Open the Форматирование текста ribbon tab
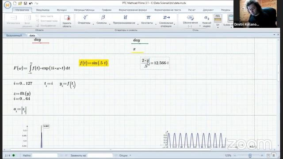The image size is (283, 159). tap(168, 10)
